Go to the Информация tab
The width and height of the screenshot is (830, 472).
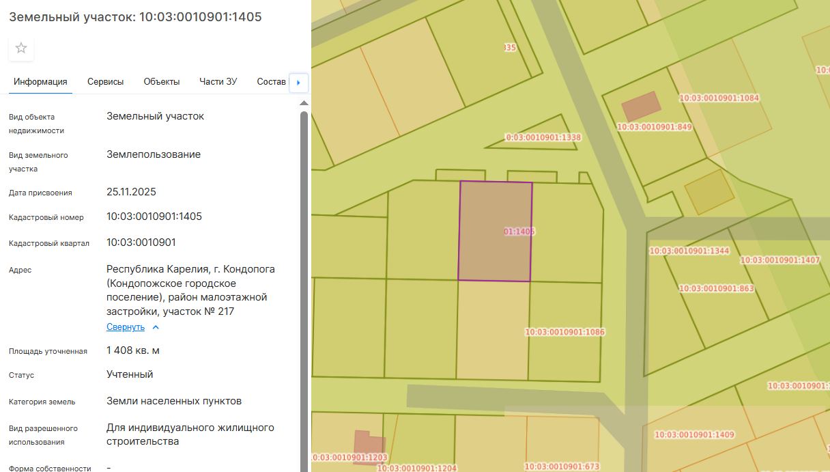pos(40,82)
